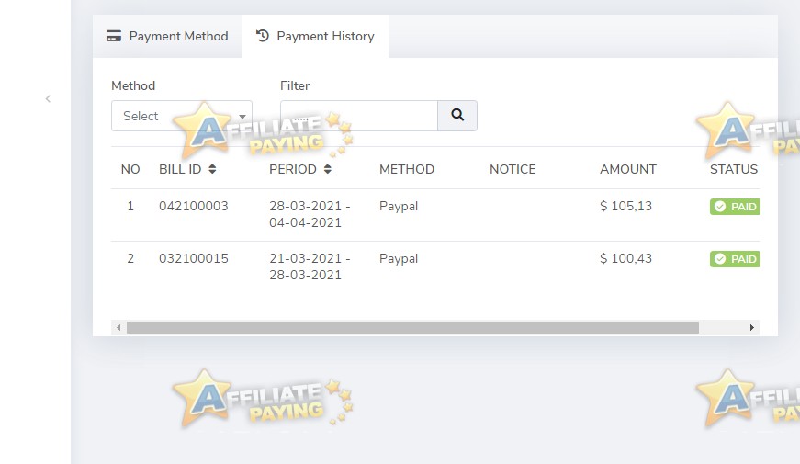Click the history clock icon on Payment History tab
The width and height of the screenshot is (800, 464).
tap(263, 36)
